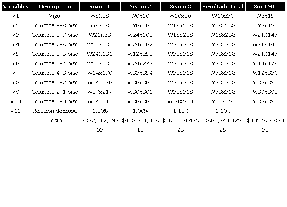Click the Sismo 3 header cell
287x207 pixels.
tap(180, 6)
